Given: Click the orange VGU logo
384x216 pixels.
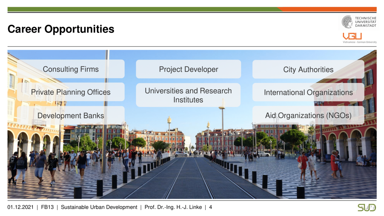Looking at the screenshot, I should (x=352, y=36).
